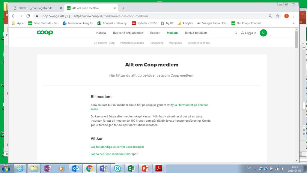Open the Recept menu item
307x173 pixels.
point(155,33)
